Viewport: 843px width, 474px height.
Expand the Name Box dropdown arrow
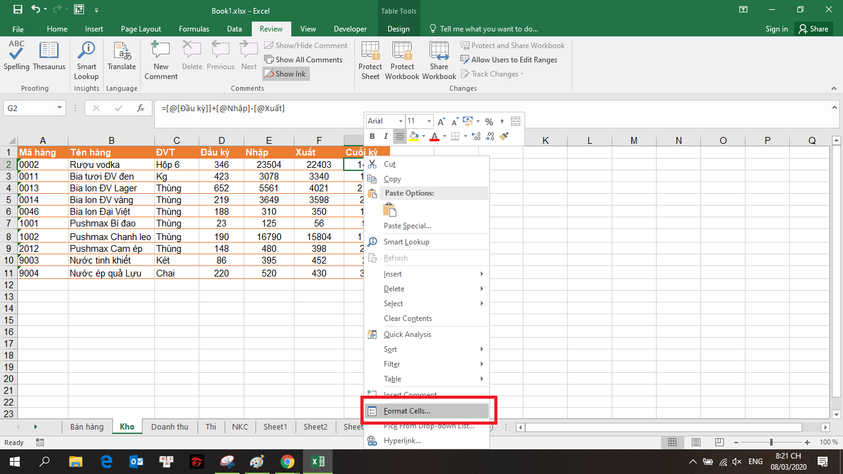coord(60,108)
